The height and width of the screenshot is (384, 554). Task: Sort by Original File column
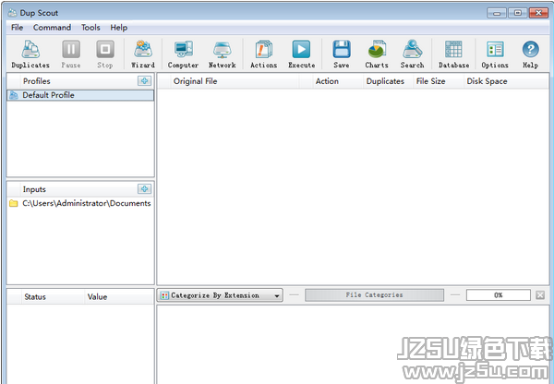pos(235,81)
